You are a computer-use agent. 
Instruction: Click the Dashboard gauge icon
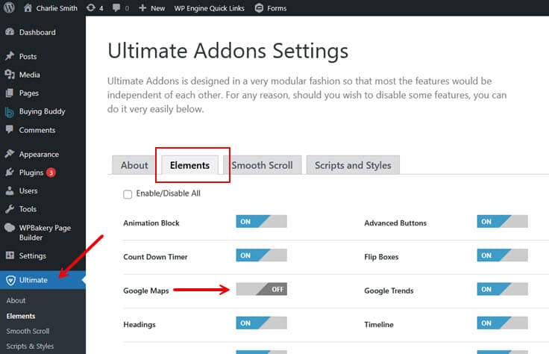(10, 32)
